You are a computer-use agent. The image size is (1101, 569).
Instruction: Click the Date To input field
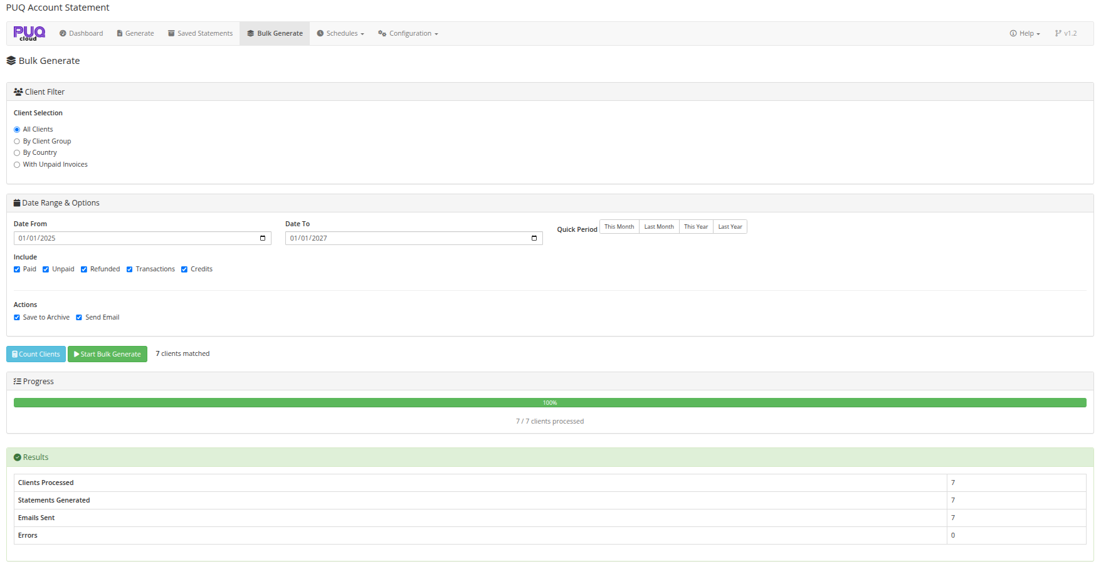coord(414,238)
